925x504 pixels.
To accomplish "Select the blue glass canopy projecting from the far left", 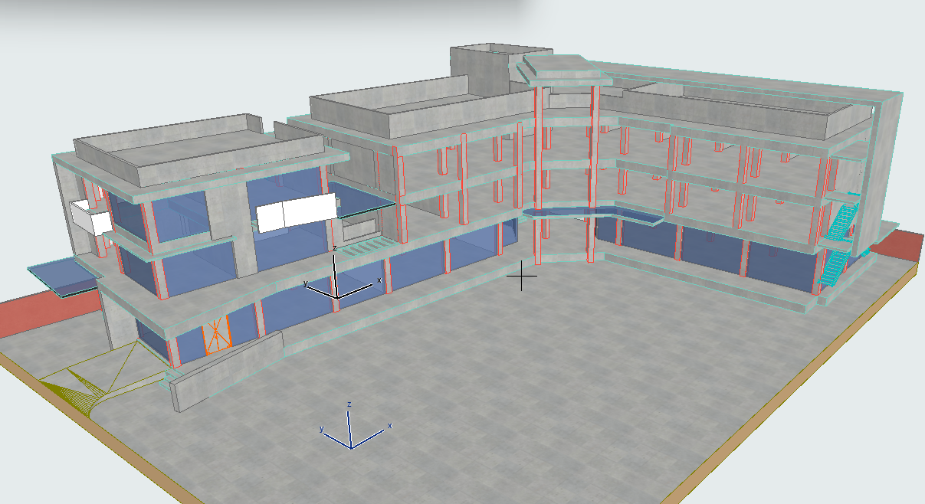I will click(60, 274).
